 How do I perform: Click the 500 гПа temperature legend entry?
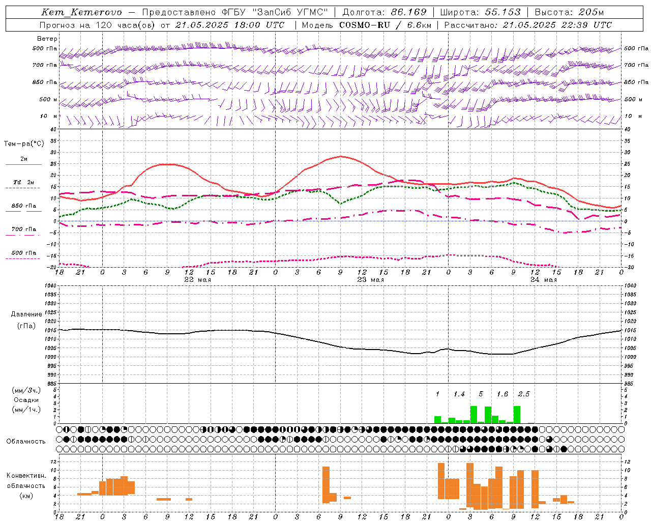click(24, 253)
